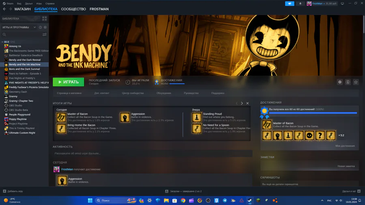Show previous game summary page arrow

236,103
